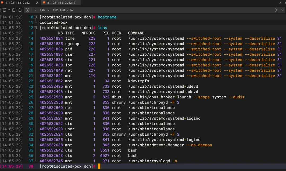
Task: Collapse the lsns command output at line 12
Action: click(35, 28)
